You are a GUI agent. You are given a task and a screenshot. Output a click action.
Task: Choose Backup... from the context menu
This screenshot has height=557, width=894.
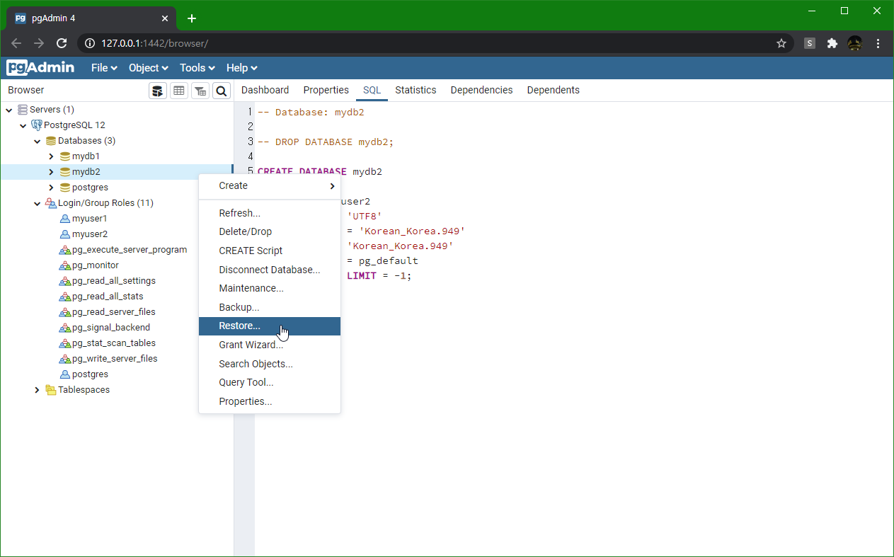[x=270, y=307]
